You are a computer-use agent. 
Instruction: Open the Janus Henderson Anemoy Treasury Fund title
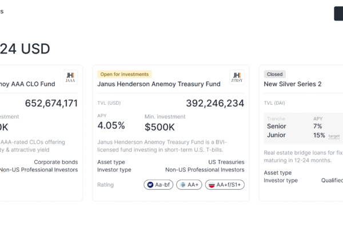(x=159, y=84)
